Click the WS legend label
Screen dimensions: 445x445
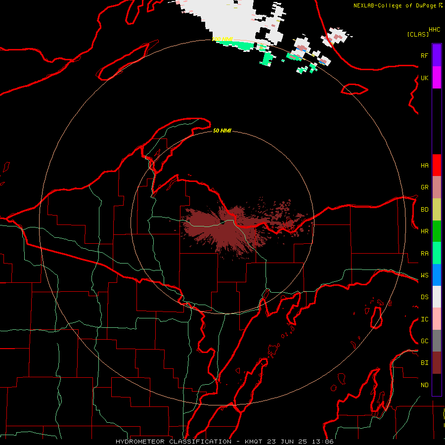point(424,275)
